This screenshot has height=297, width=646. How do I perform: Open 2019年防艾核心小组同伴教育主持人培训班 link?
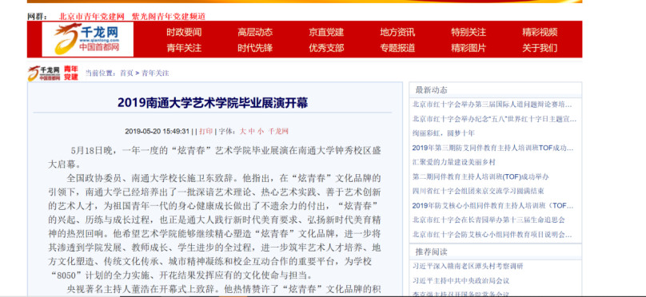pyautogui.click(x=493, y=205)
